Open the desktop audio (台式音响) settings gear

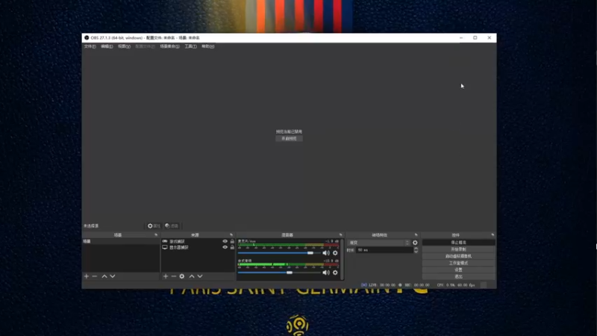(335, 273)
